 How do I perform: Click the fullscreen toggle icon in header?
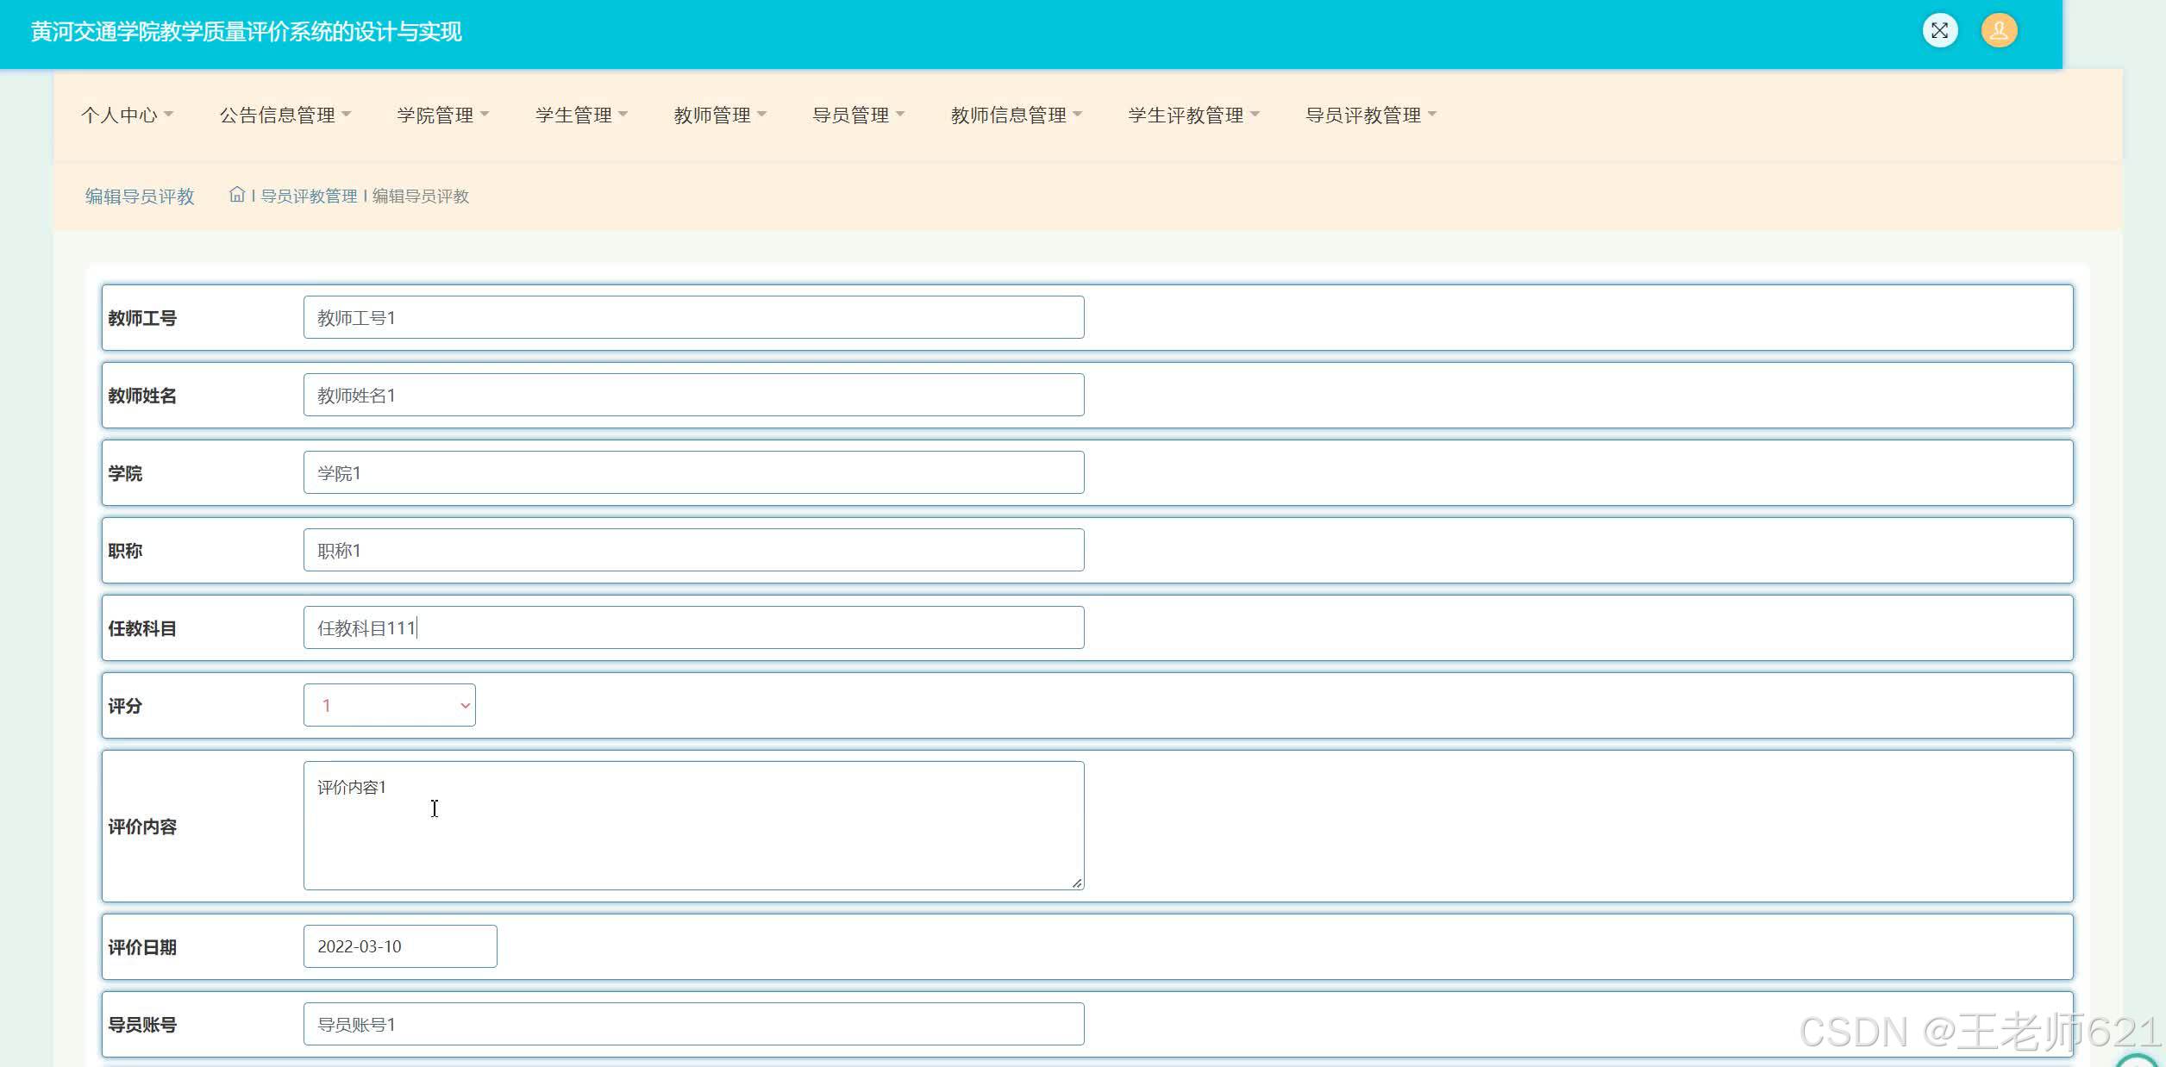coord(1939,31)
